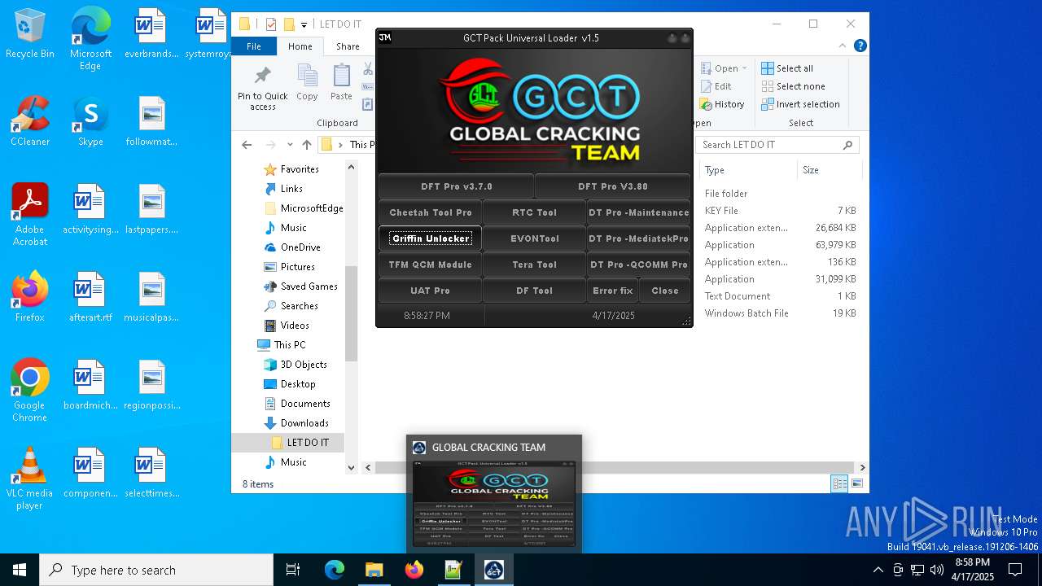This screenshot has height=586, width=1042.
Task: Launch DFT Pro v3.7.0 in GCT loader
Action: 456,186
